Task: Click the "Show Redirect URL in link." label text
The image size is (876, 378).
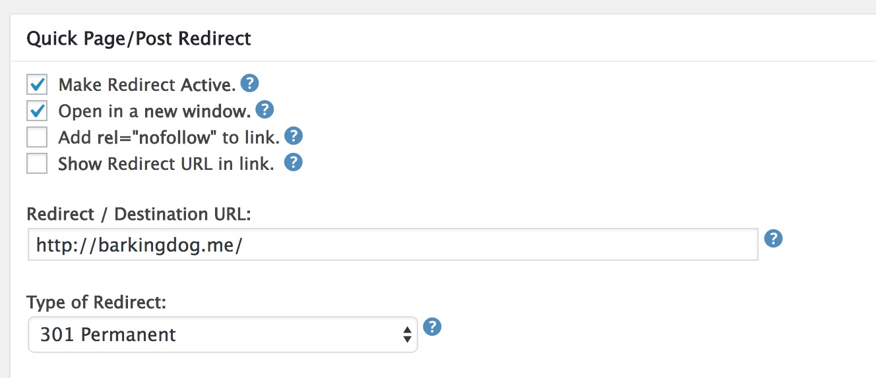Action: pyautogui.click(x=166, y=164)
